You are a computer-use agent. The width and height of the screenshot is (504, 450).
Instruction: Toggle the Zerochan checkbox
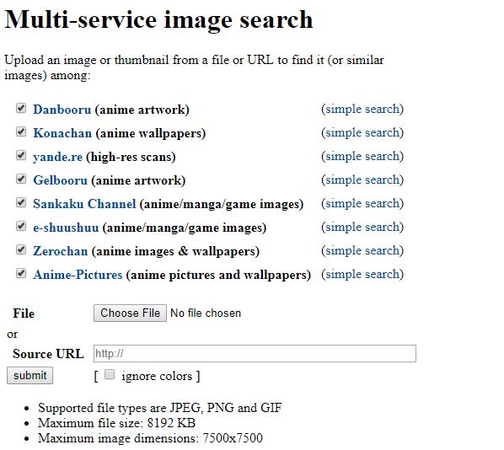coord(21,249)
